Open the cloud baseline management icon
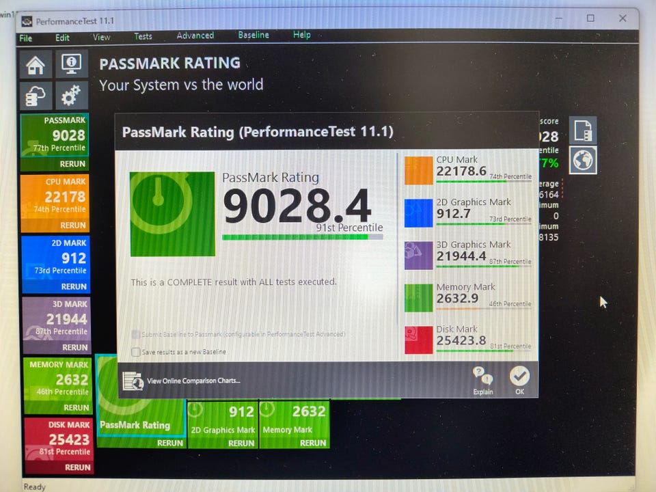 36,96
